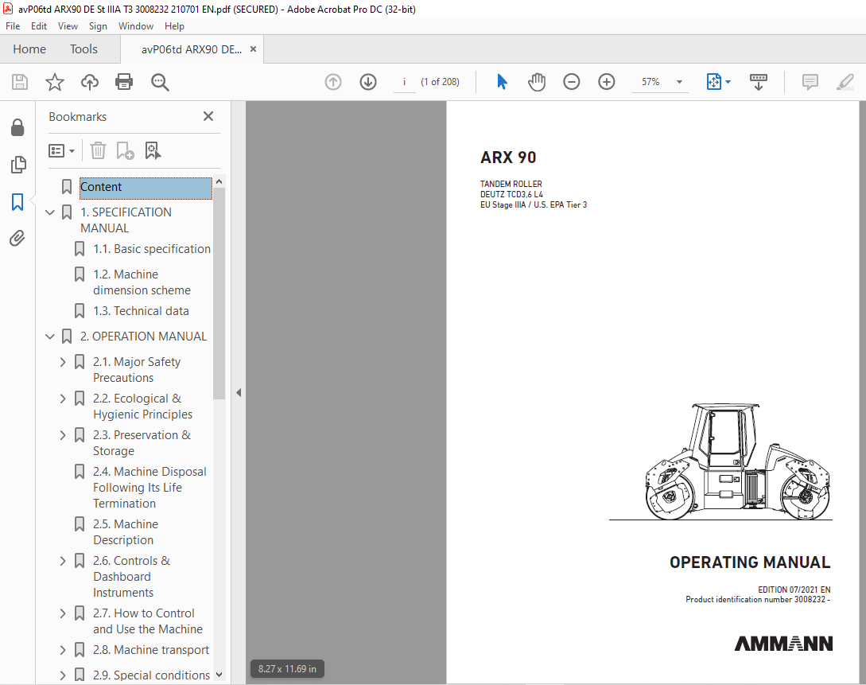866x685 pixels.
Task: Close the Bookmarks panel
Action: tap(208, 116)
